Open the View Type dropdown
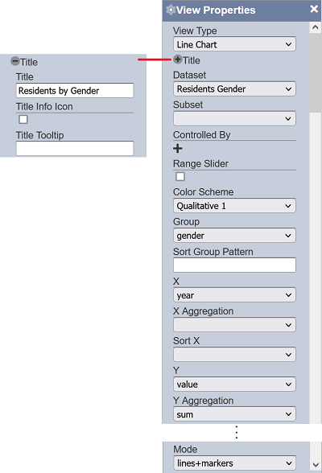The image size is (322, 473). 234,44
